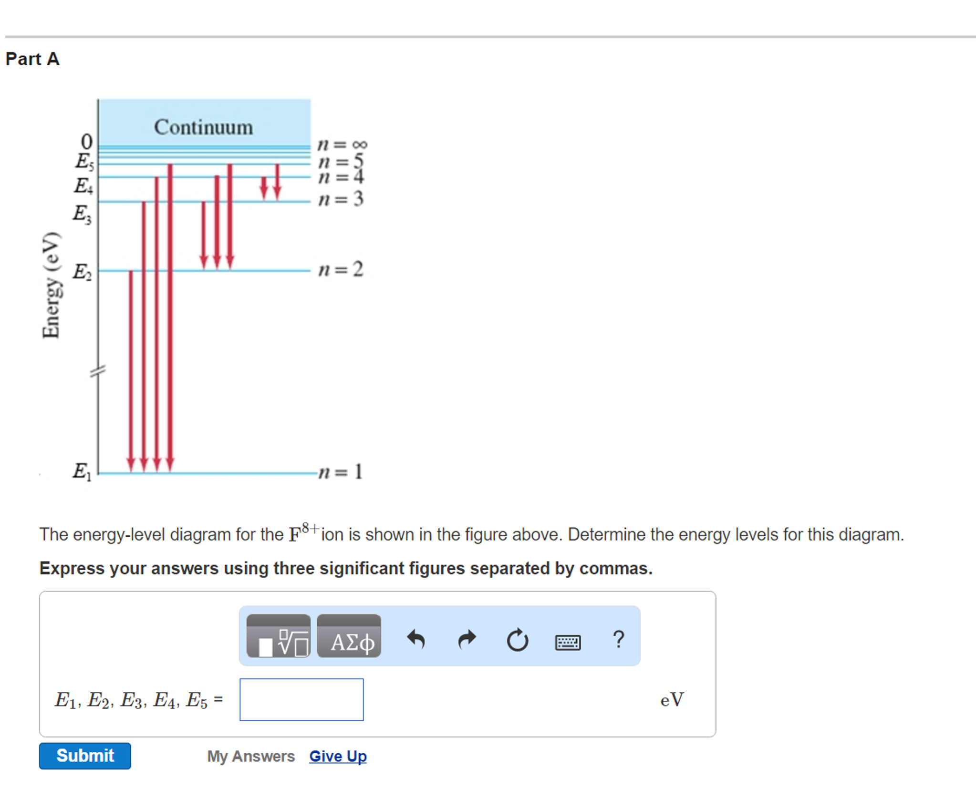The height and width of the screenshot is (799, 976).
Task: Click the Part A heading
Action: tap(32, 59)
